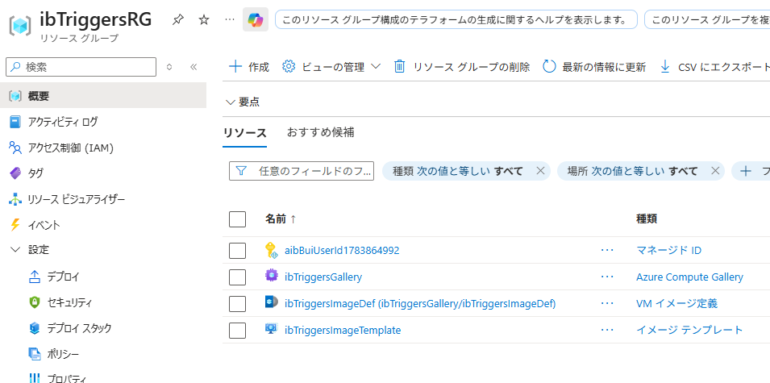Viewport: 770px width, 383px height.
Task: Switch to the リソース tab
Action: click(244, 132)
